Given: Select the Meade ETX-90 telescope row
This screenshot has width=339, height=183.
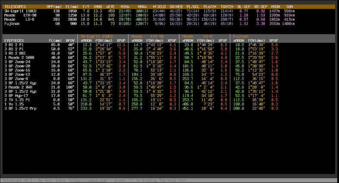Looking at the screenshot, I should 149,16.
